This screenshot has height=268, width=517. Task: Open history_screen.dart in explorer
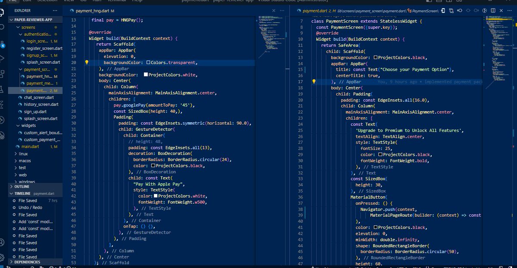click(x=36, y=105)
